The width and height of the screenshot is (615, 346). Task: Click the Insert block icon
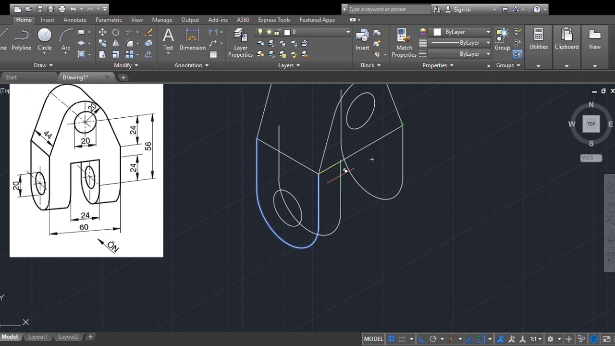click(x=362, y=39)
